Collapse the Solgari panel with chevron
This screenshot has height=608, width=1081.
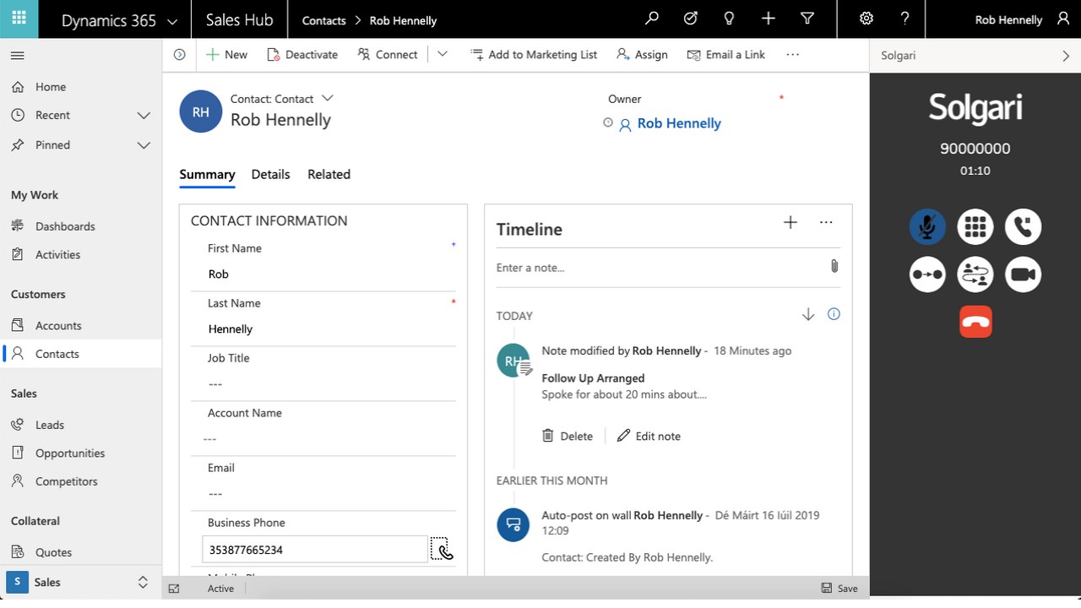1066,56
